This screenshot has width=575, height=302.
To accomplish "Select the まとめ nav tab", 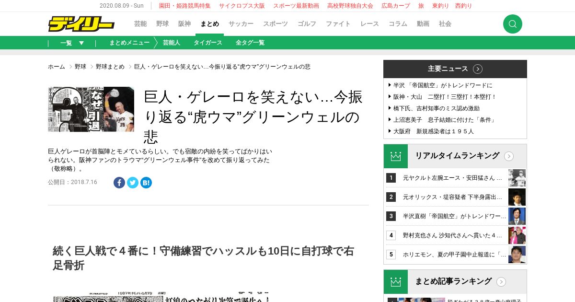I will 209,24.
